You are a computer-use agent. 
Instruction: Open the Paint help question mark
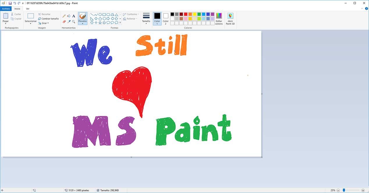366,9
